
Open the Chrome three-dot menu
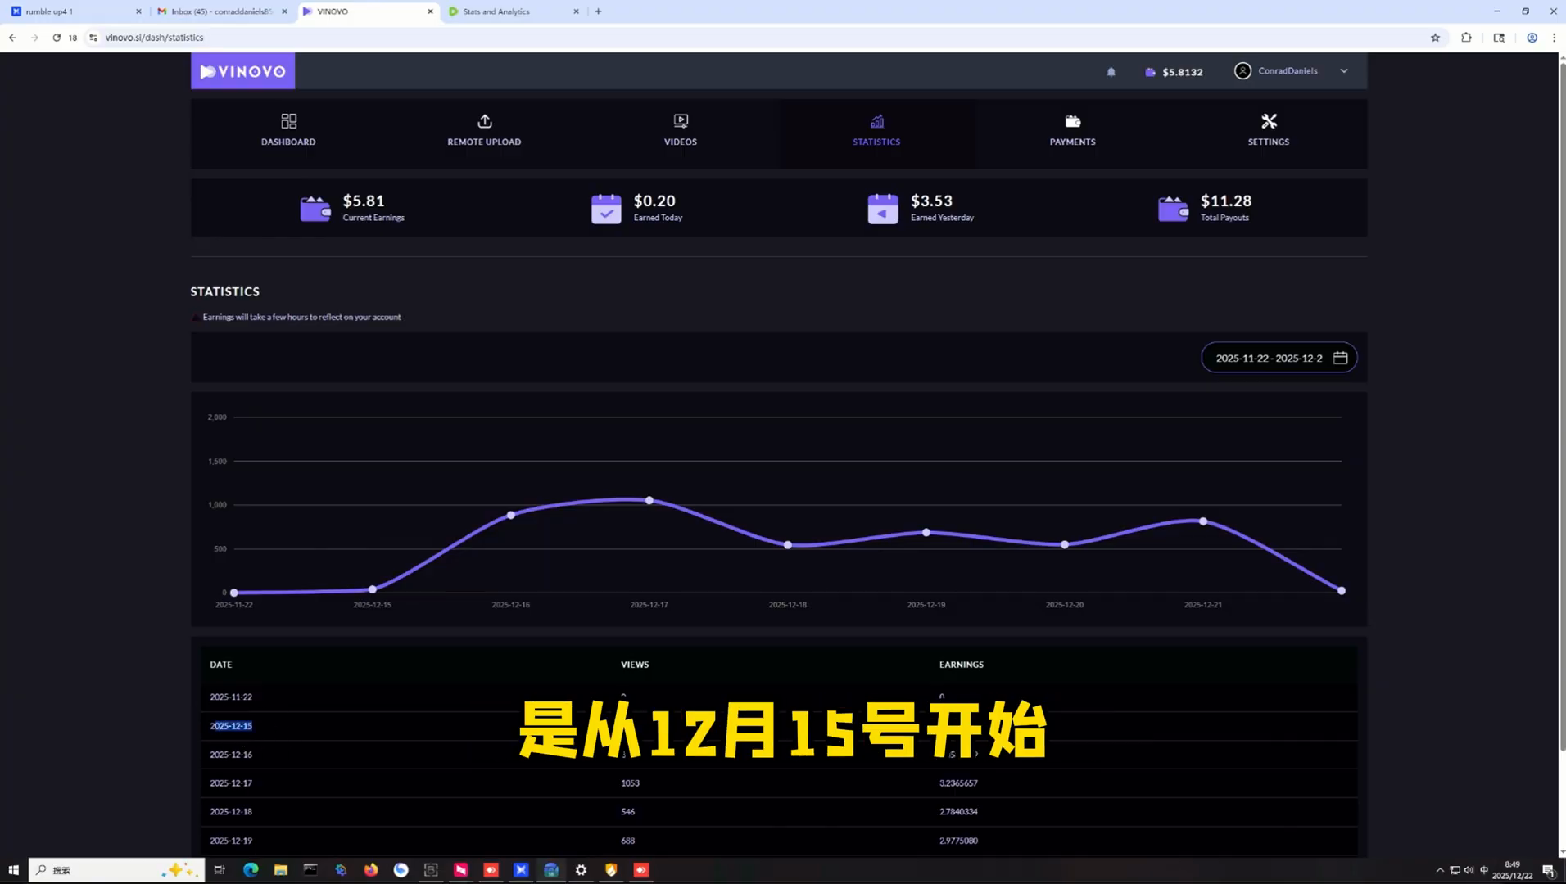(1554, 38)
